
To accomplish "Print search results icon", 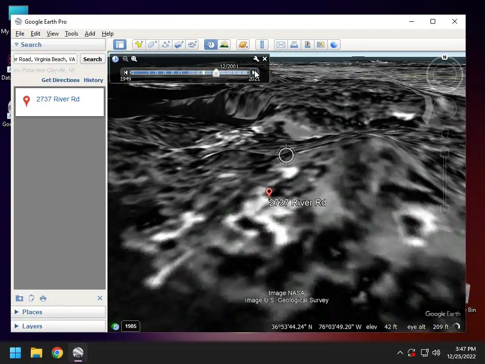I will click(43, 299).
